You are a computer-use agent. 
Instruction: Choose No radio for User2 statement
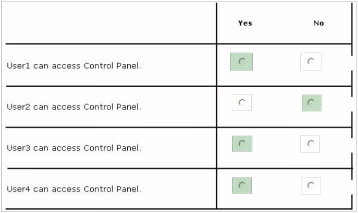tap(311, 103)
